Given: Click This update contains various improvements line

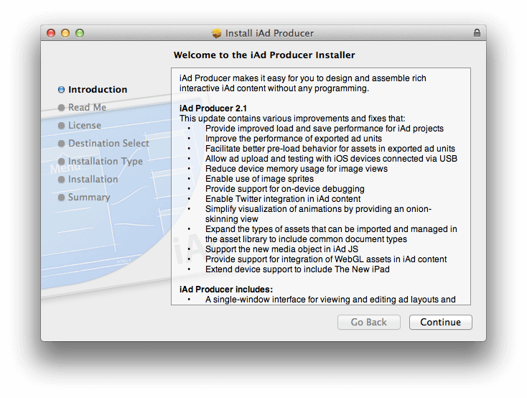Looking at the screenshot, I should click(292, 119).
